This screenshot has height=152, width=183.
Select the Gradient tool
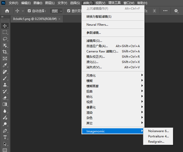coord(5,104)
